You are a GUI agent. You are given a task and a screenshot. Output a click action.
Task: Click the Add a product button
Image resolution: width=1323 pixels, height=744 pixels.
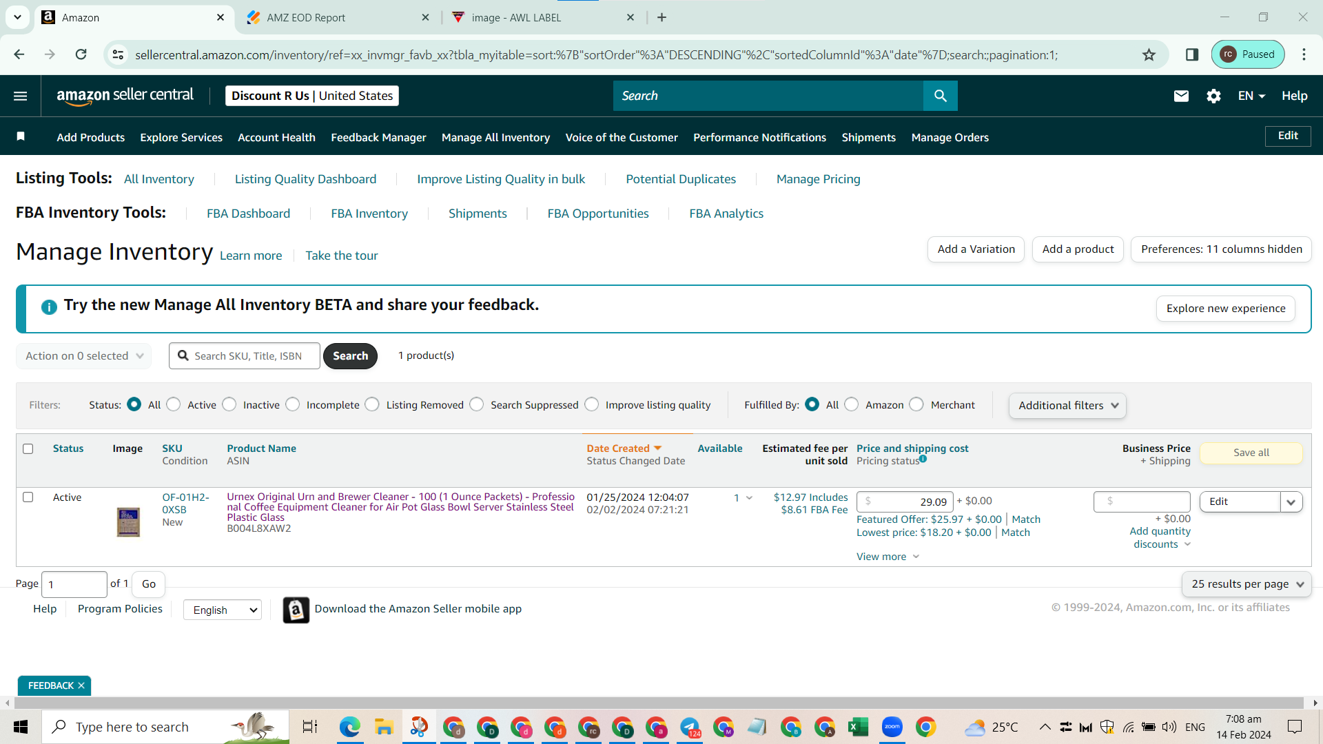pyautogui.click(x=1078, y=249)
